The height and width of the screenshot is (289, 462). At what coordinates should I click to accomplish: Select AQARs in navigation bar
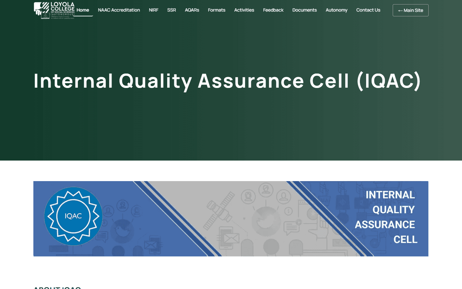(192, 10)
